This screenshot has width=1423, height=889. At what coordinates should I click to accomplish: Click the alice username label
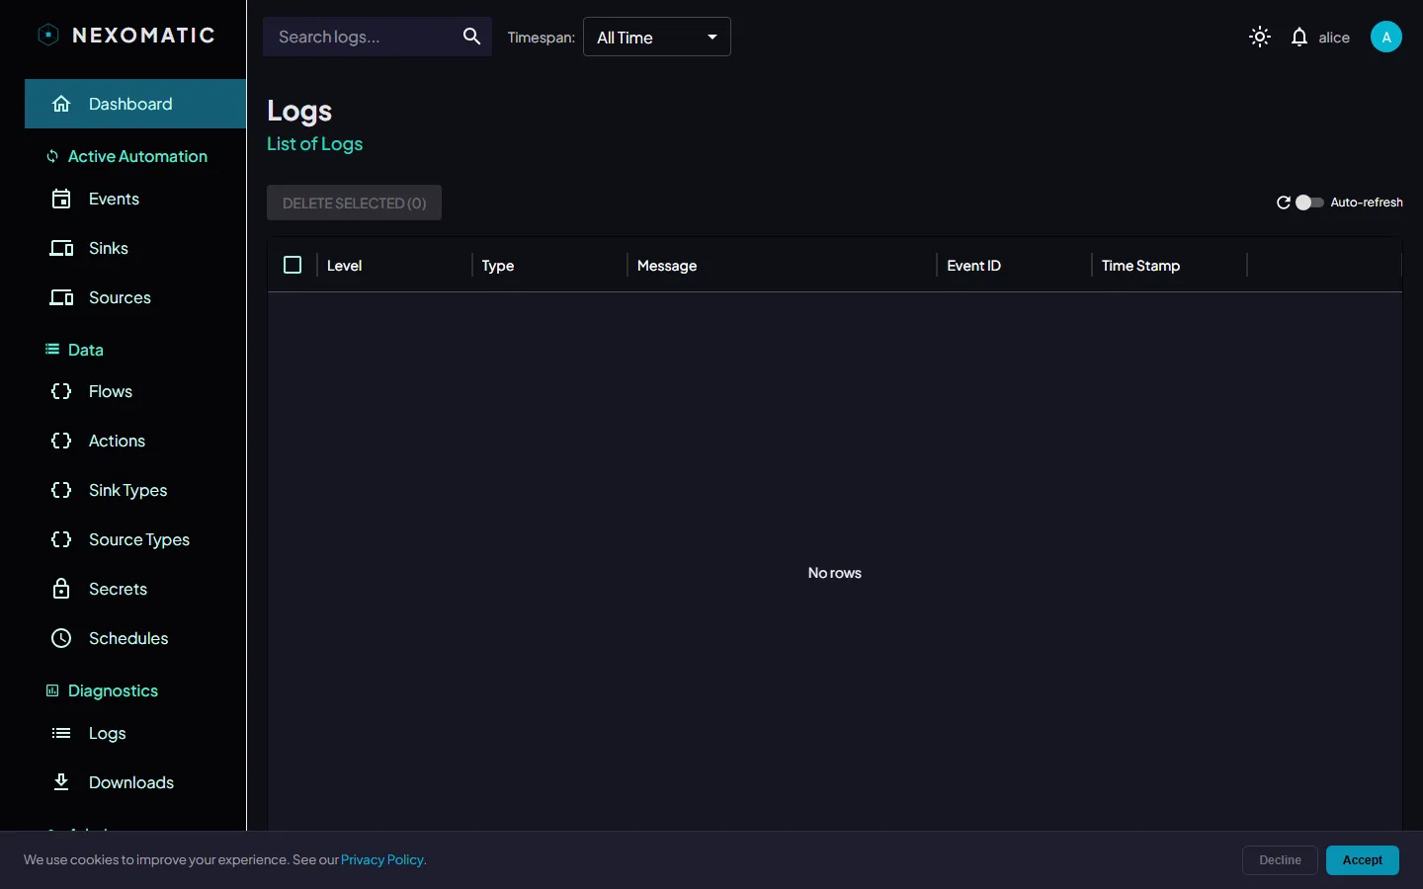1334,38
